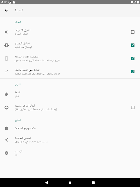Screen dimensions: 140x187
Task: Uncheck the vibration checkbox
Action: [133, 45]
